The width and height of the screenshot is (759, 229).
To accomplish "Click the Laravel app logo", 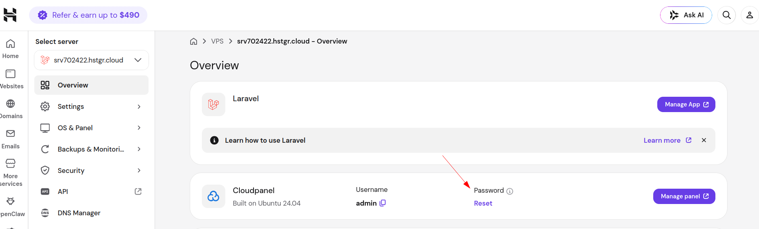I will click(x=214, y=104).
